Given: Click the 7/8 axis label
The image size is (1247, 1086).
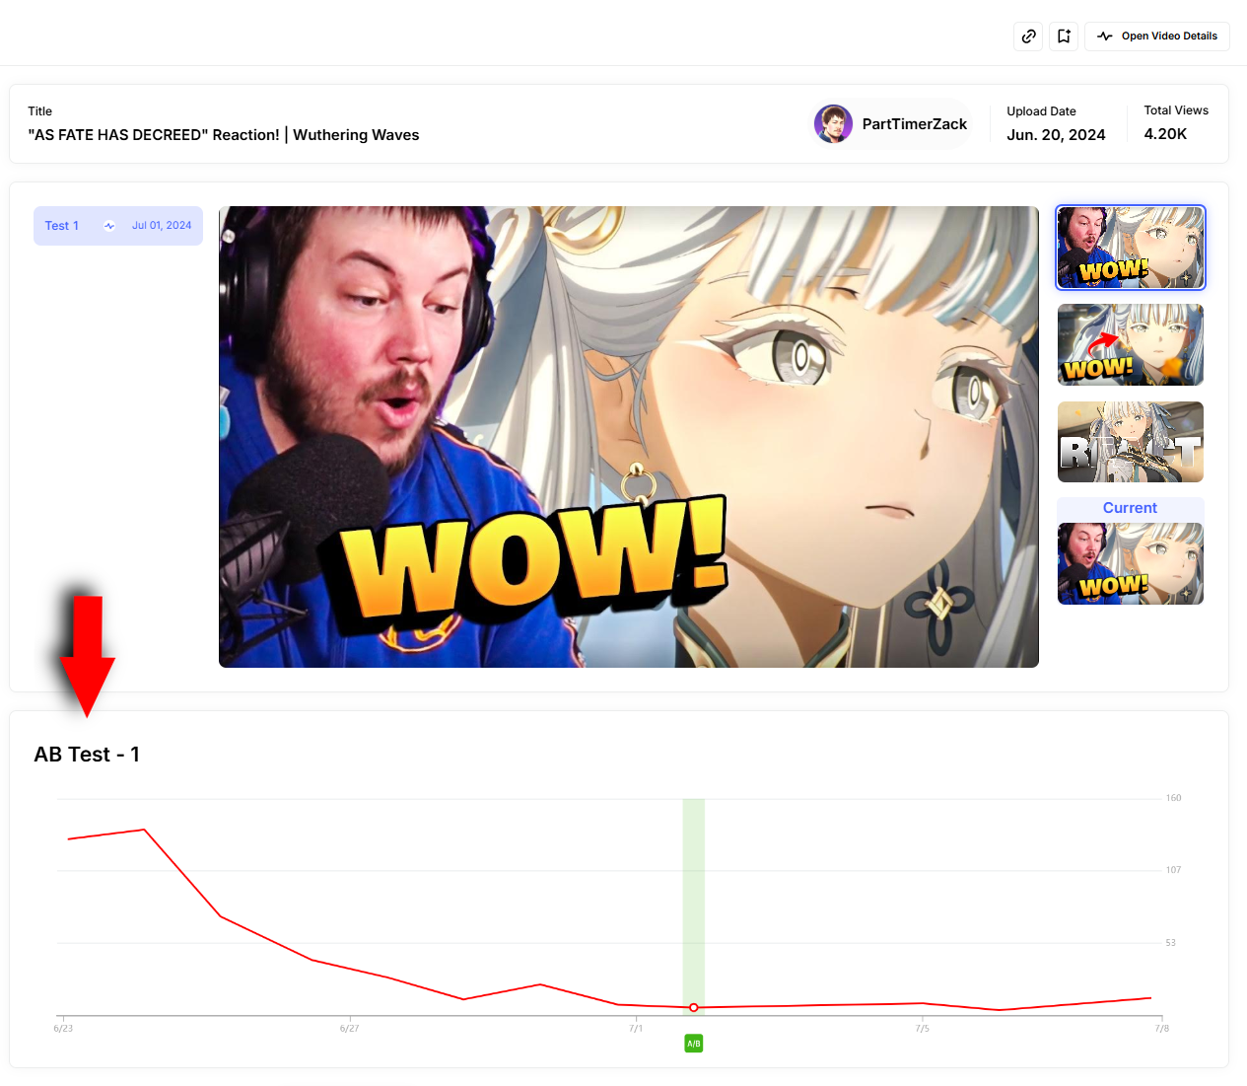Looking at the screenshot, I should pos(1162,1029).
